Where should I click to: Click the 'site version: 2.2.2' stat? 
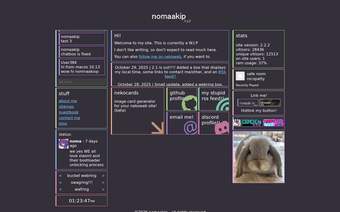pyautogui.click(x=253, y=45)
